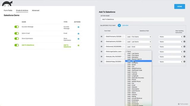The height and width of the screenshot is (106, 190).
Task: Click the birthday merge tag form field
Action: (x=115, y=62)
